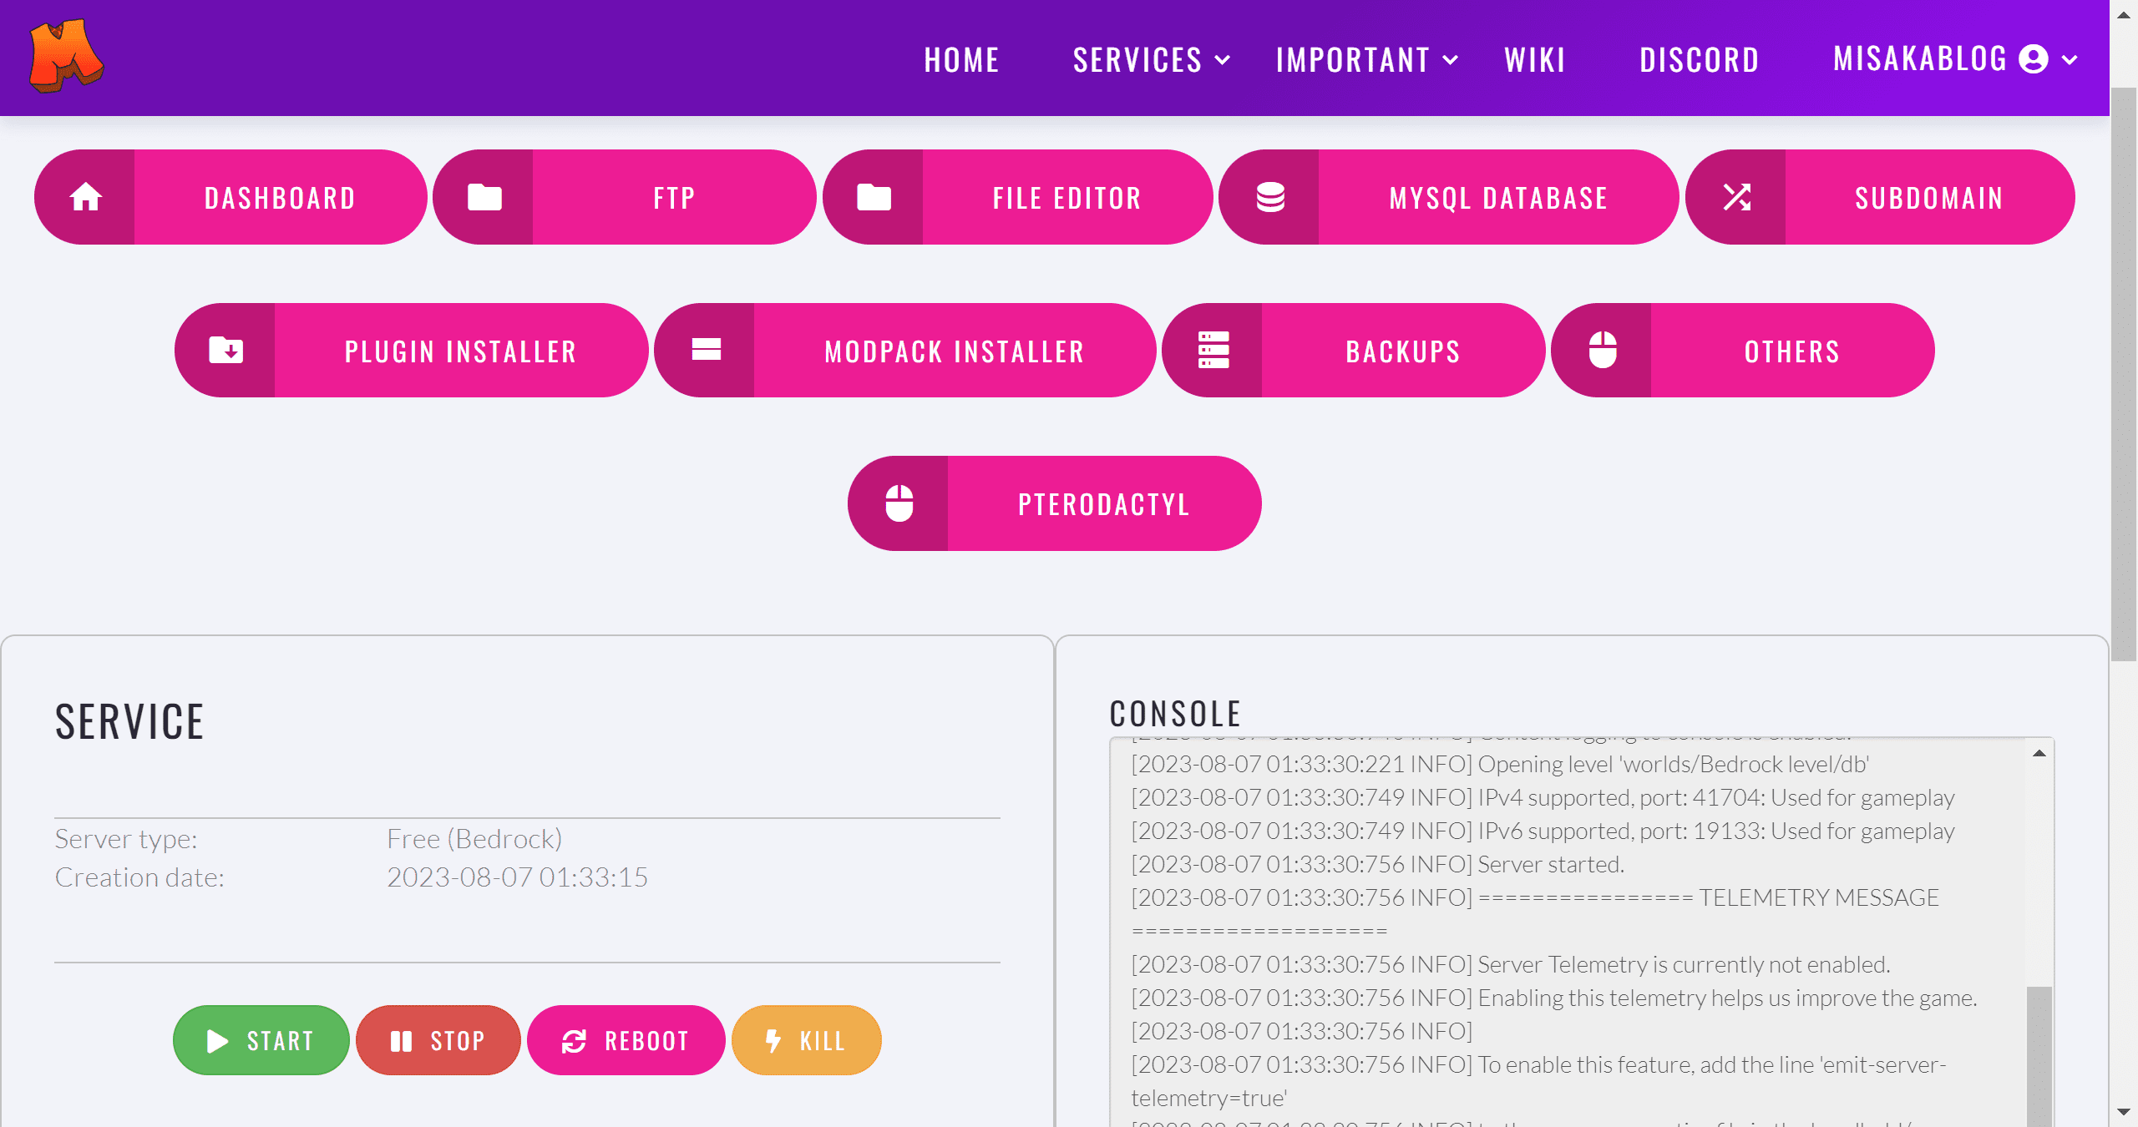Go to the Wiki menu item
Screen dimensions: 2138x1127
tap(1535, 60)
